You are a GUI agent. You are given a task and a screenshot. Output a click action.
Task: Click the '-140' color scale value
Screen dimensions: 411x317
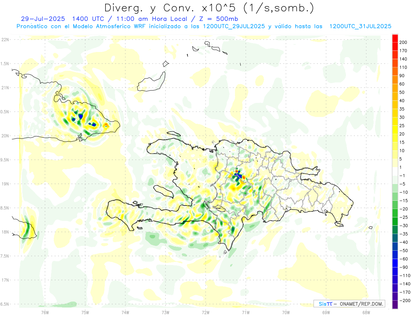(x=404, y=284)
